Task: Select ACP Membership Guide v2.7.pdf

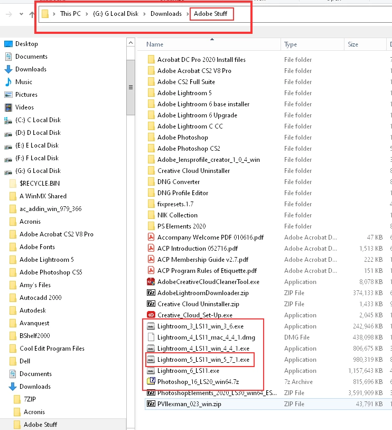Action: click(203, 259)
